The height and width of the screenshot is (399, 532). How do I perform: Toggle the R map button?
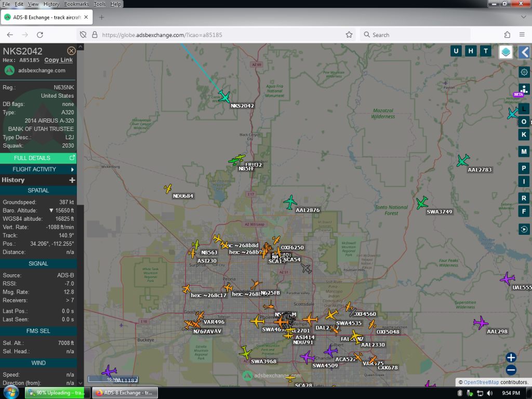[x=524, y=198]
